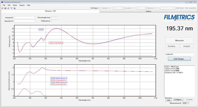The width and height of the screenshot is (198, 107).
Task: Click the overlapping blue windows toolbar icon
Action: tap(15, 8)
